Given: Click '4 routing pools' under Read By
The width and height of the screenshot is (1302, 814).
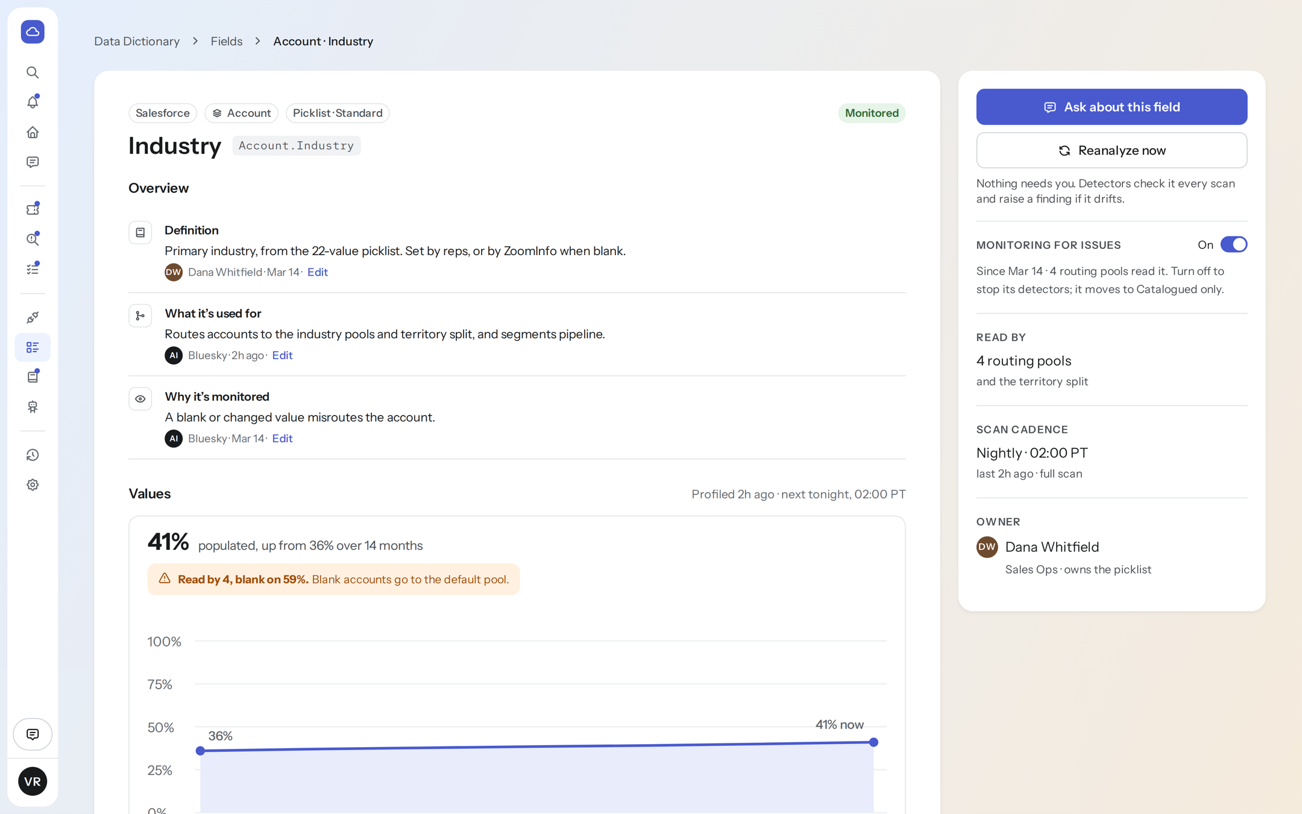Looking at the screenshot, I should (x=1024, y=361).
